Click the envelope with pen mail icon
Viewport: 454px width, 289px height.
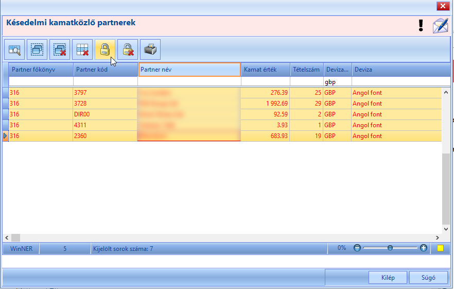441,26
